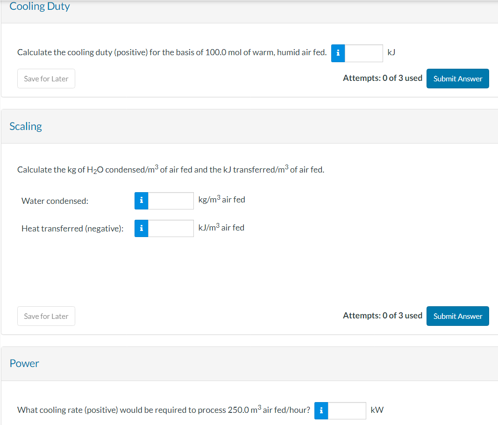Click the Attempts counter in Scaling section

click(x=383, y=316)
